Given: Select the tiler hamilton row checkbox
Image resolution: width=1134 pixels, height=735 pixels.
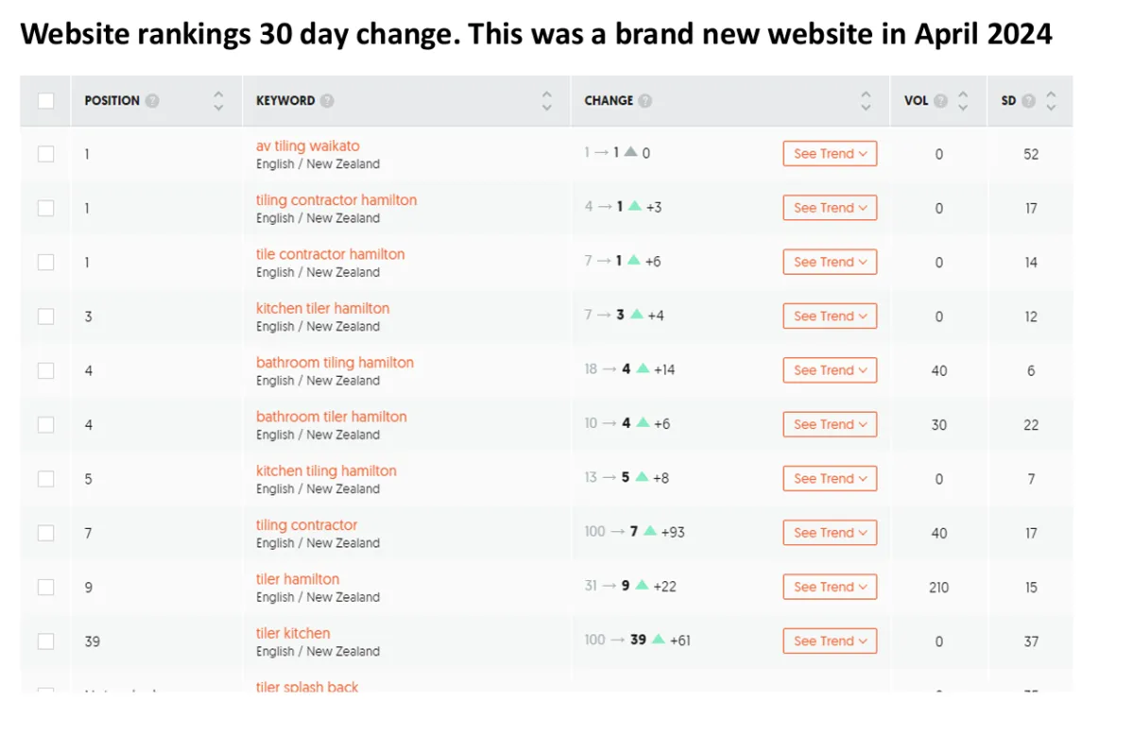Looking at the screenshot, I should click(x=46, y=587).
